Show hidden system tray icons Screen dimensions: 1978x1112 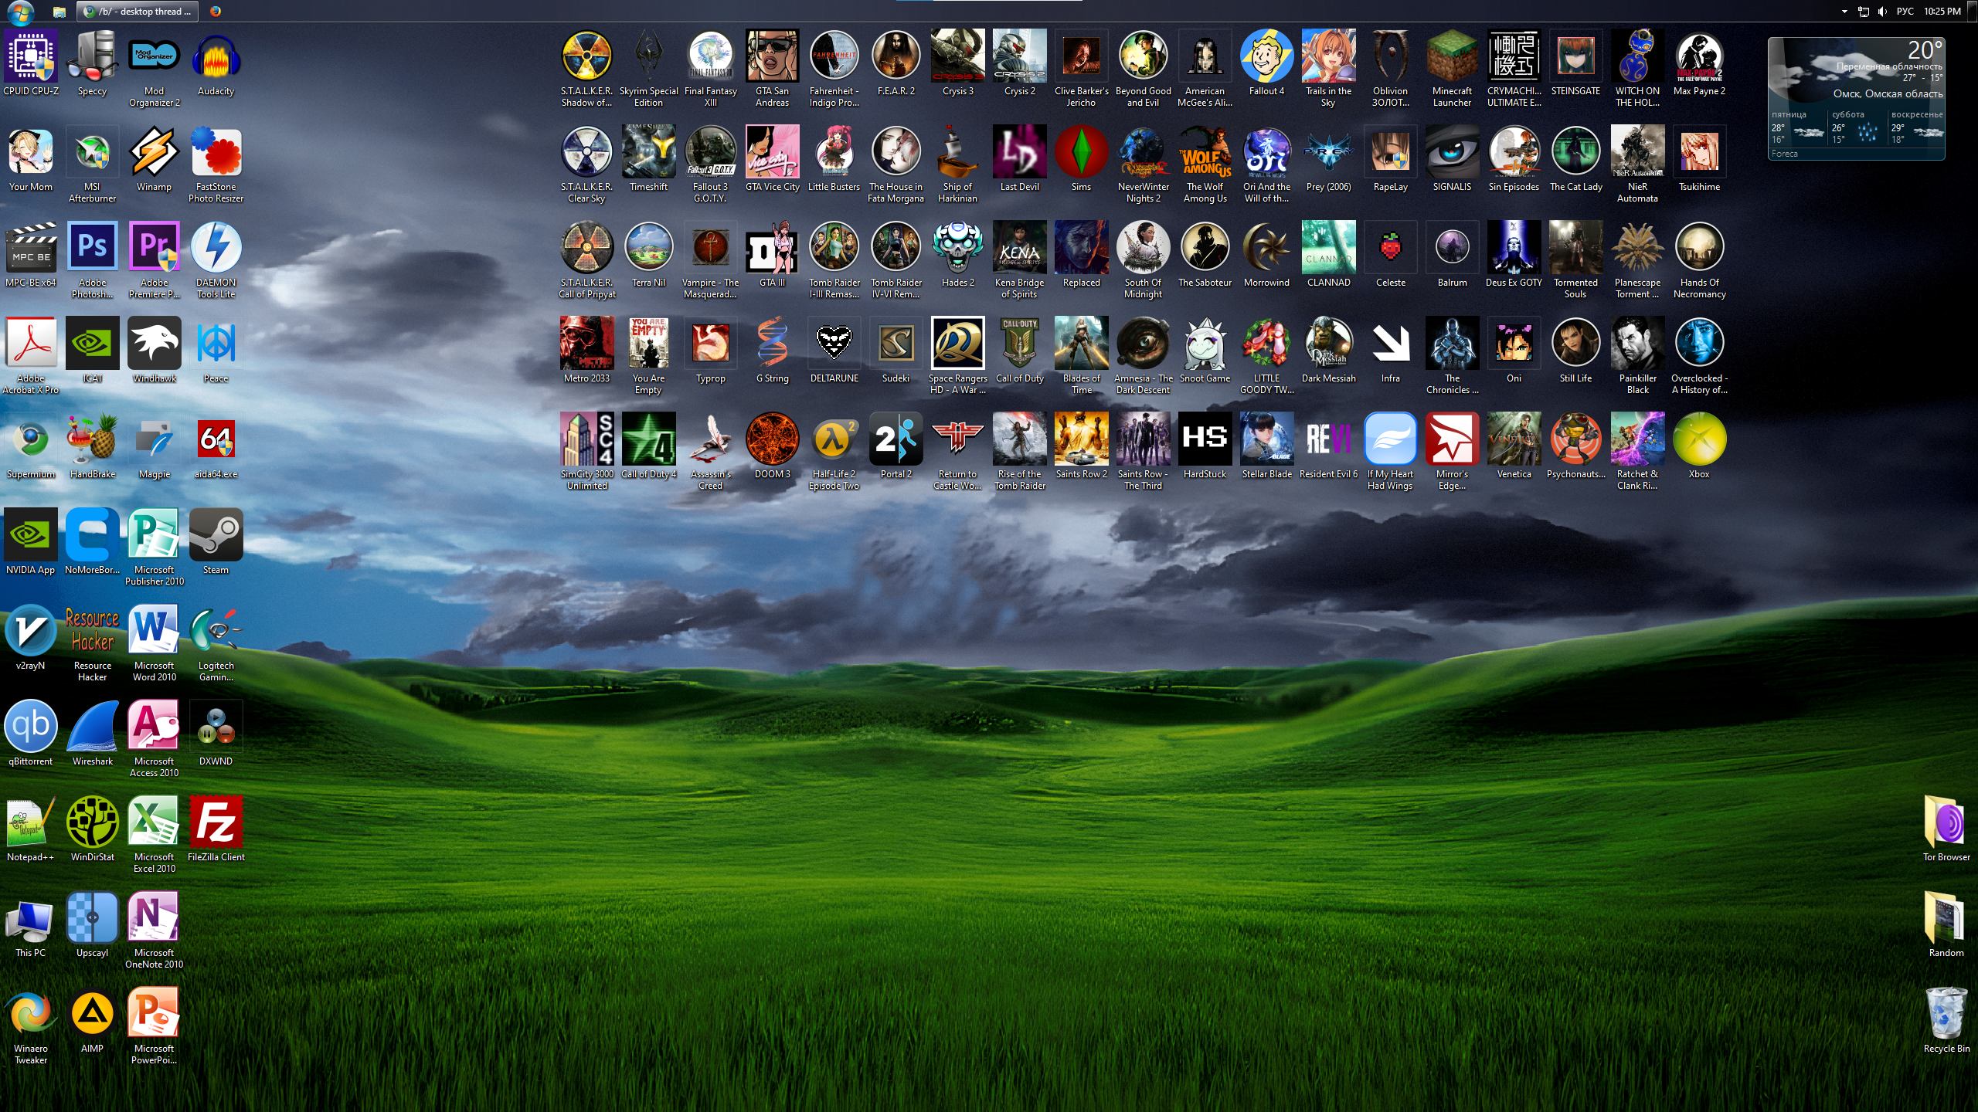point(1844,12)
